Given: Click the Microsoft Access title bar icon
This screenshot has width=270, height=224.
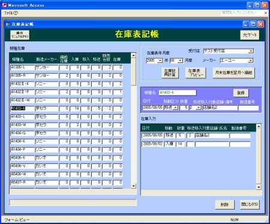Looking at the screenshot, I should tap(4, 5).
